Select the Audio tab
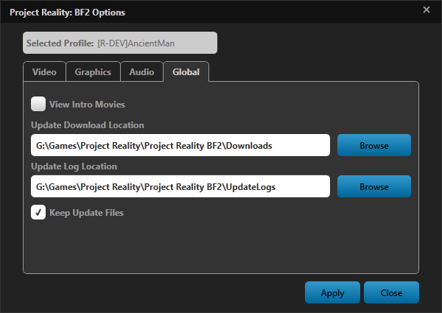This screenshot has width=442, height=313. 141,72
